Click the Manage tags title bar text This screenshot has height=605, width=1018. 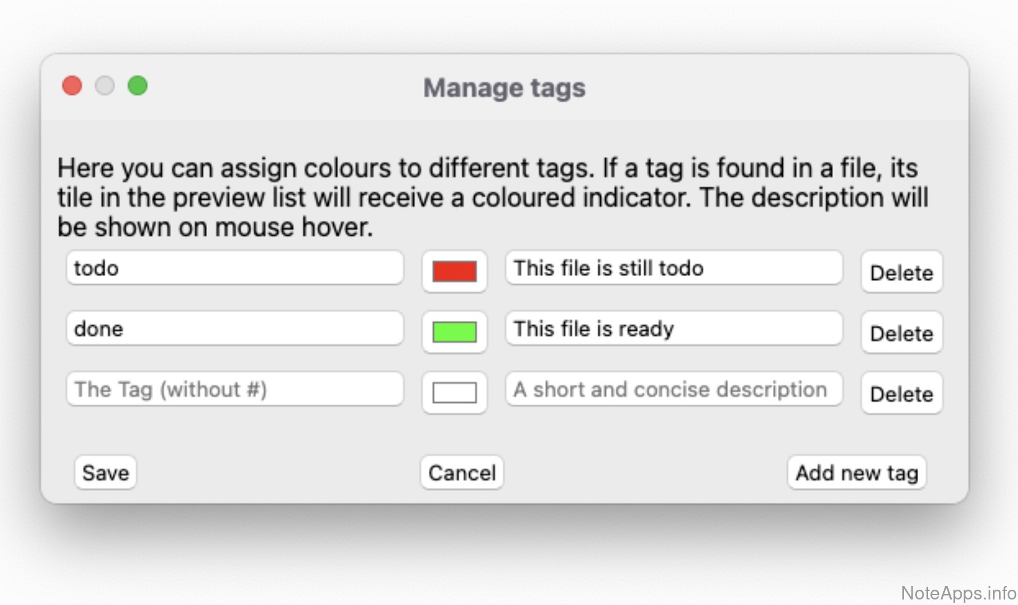504,88
